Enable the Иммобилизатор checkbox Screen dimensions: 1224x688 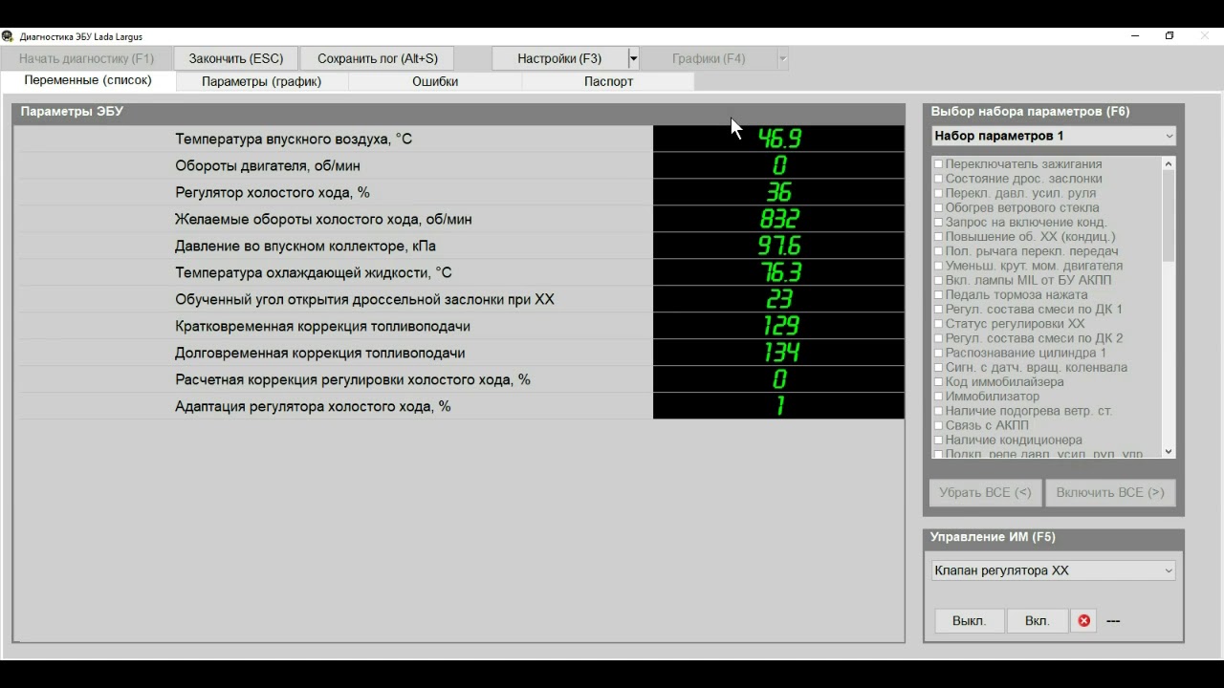[x=939, y=397]
